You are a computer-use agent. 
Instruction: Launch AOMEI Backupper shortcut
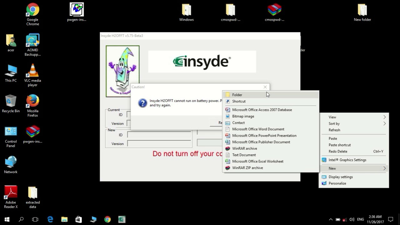point(32,45)
